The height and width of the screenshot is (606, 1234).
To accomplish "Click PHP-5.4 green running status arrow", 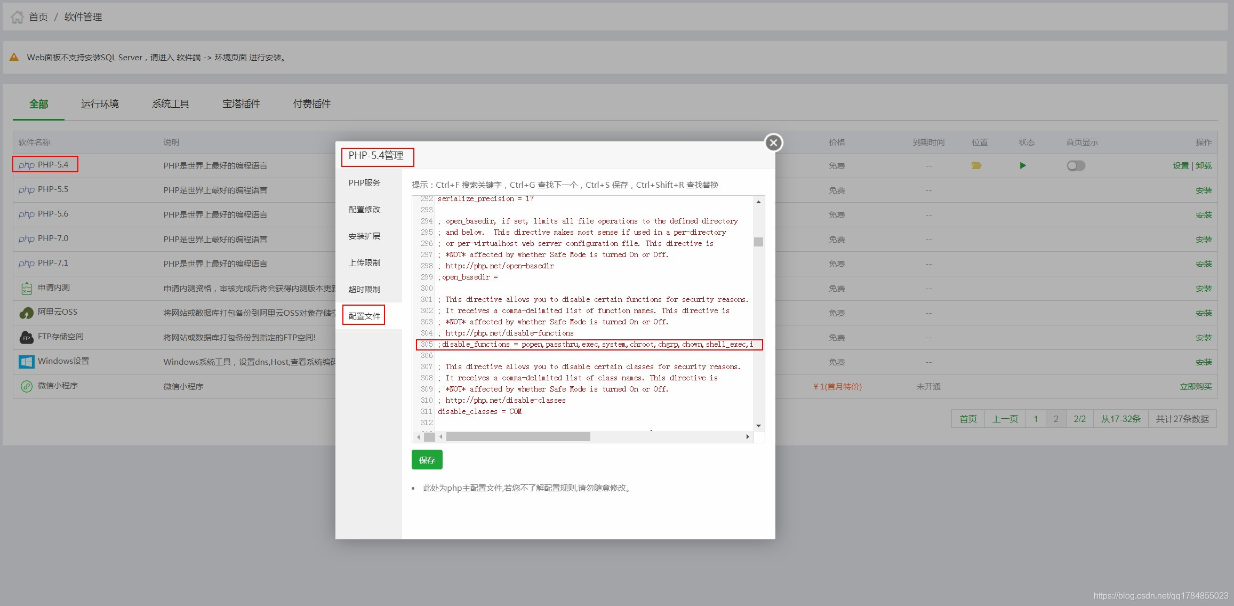I will pyautogui.click(x=1022, y=165).
